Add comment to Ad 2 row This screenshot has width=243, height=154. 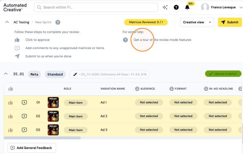click(x=24, y=116)
